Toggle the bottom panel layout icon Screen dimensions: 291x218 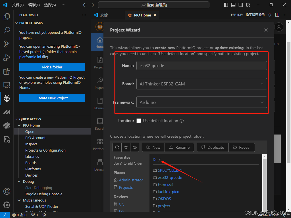pyautogui.click(x=233, y=5)
